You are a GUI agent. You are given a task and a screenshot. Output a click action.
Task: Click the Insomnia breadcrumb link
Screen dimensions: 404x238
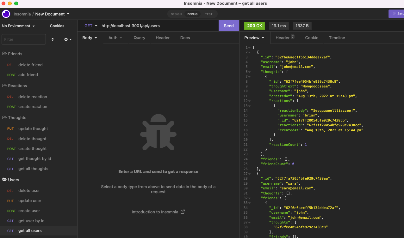(22, 14)
